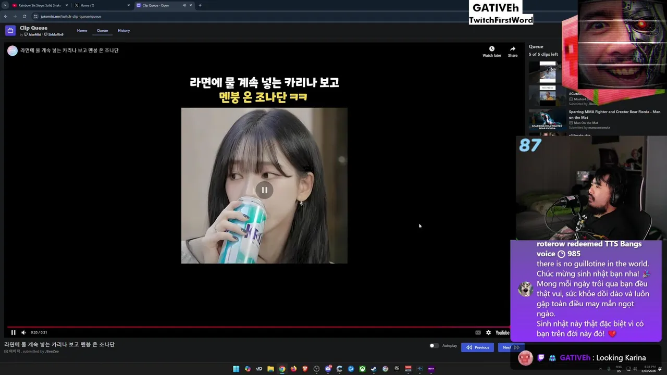Close the Home / X tab
Viewport: 667px width, 375px height.
(129, 5)
